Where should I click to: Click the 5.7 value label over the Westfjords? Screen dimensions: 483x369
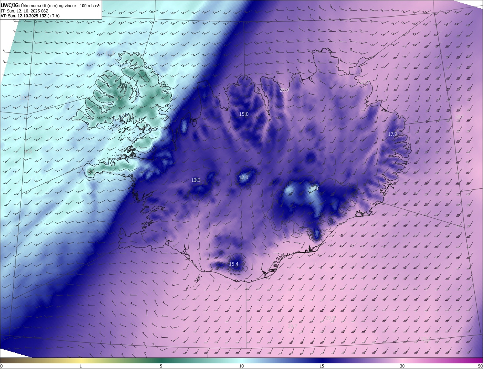pos(119,98)
